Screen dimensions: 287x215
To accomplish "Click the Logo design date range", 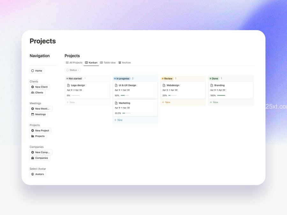I will (75, 90).
